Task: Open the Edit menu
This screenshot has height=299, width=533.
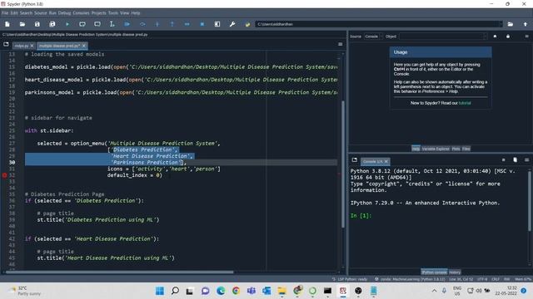Action: click(14, 13)
